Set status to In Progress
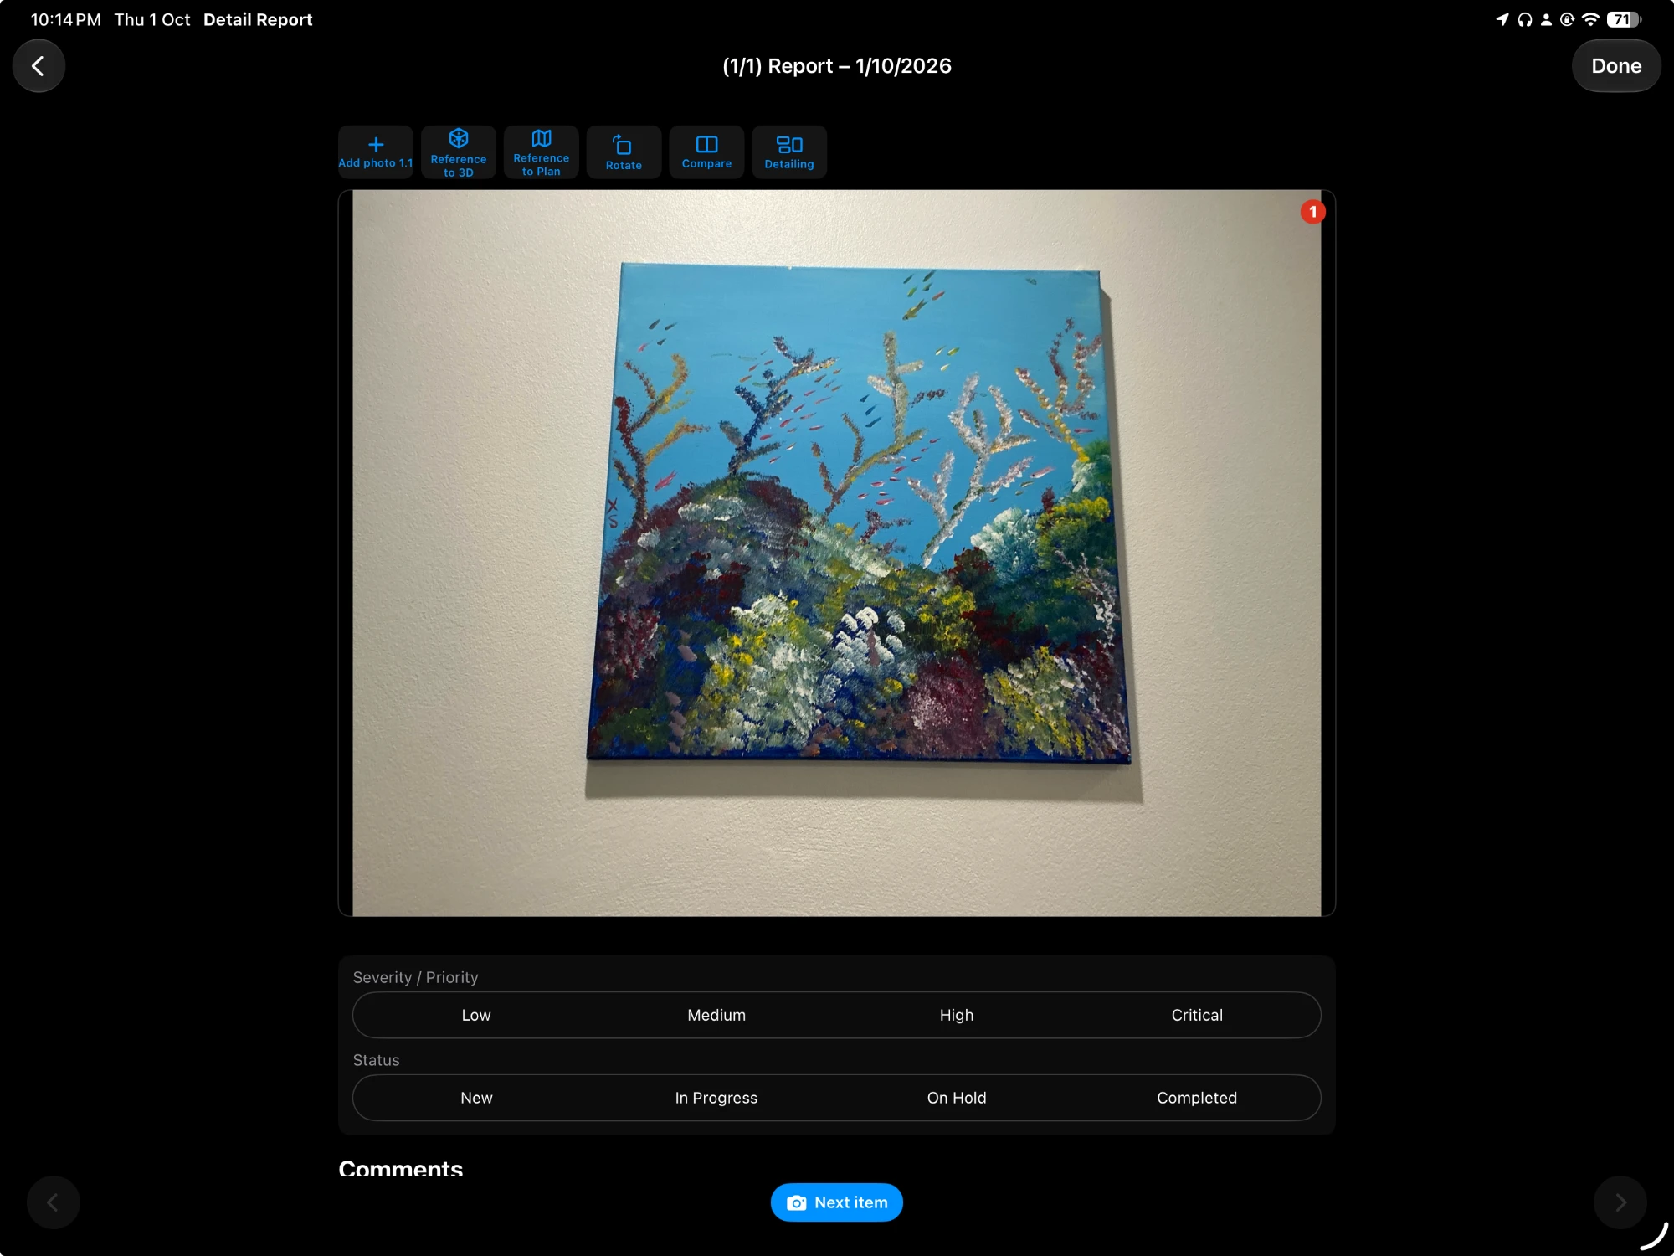 coord(716,1098)
